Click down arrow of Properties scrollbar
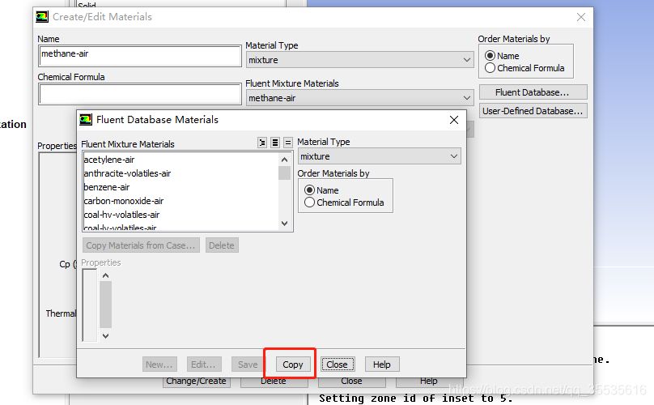Image resolution: width=654 pixels, height=405 pixels. (105, 336)
